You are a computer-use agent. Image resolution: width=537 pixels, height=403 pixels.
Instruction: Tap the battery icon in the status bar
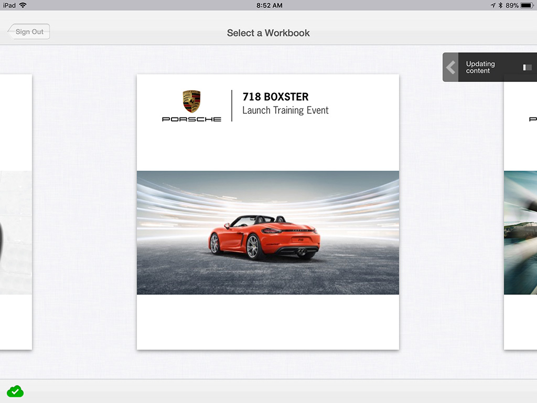tap(527, 5)
